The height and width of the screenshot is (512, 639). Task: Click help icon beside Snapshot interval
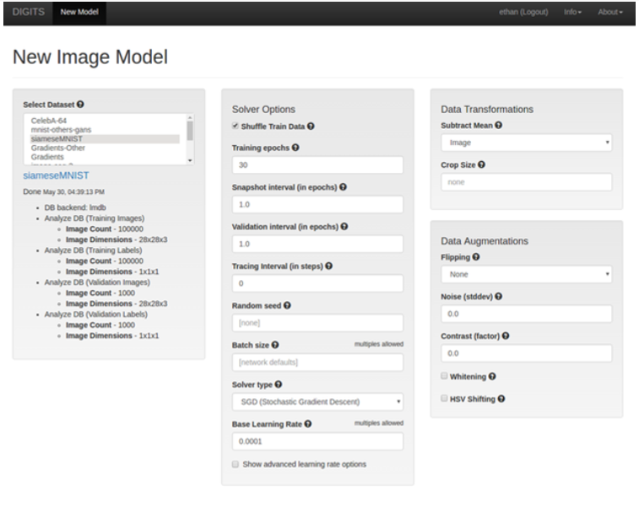(344, 186)
